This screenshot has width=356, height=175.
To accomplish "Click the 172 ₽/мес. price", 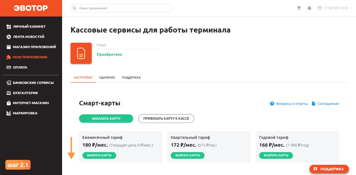I will pos(183,145).
